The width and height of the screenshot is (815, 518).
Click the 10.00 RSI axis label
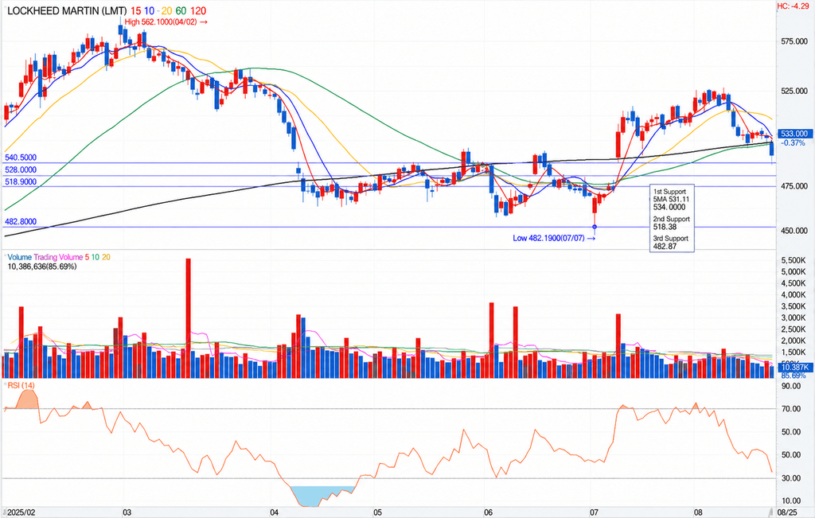[x=791, y=500]
